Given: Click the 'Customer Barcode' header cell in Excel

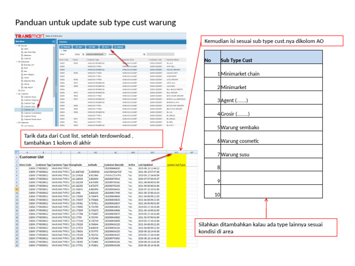Looking at the screenshot, I should 116,165.
